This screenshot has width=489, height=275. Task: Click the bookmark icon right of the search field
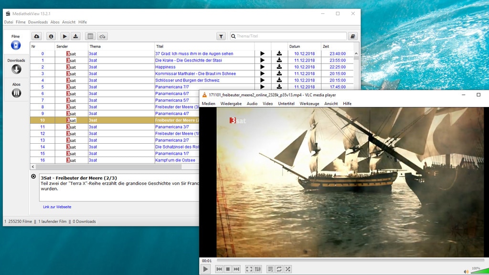pos(352,36)
